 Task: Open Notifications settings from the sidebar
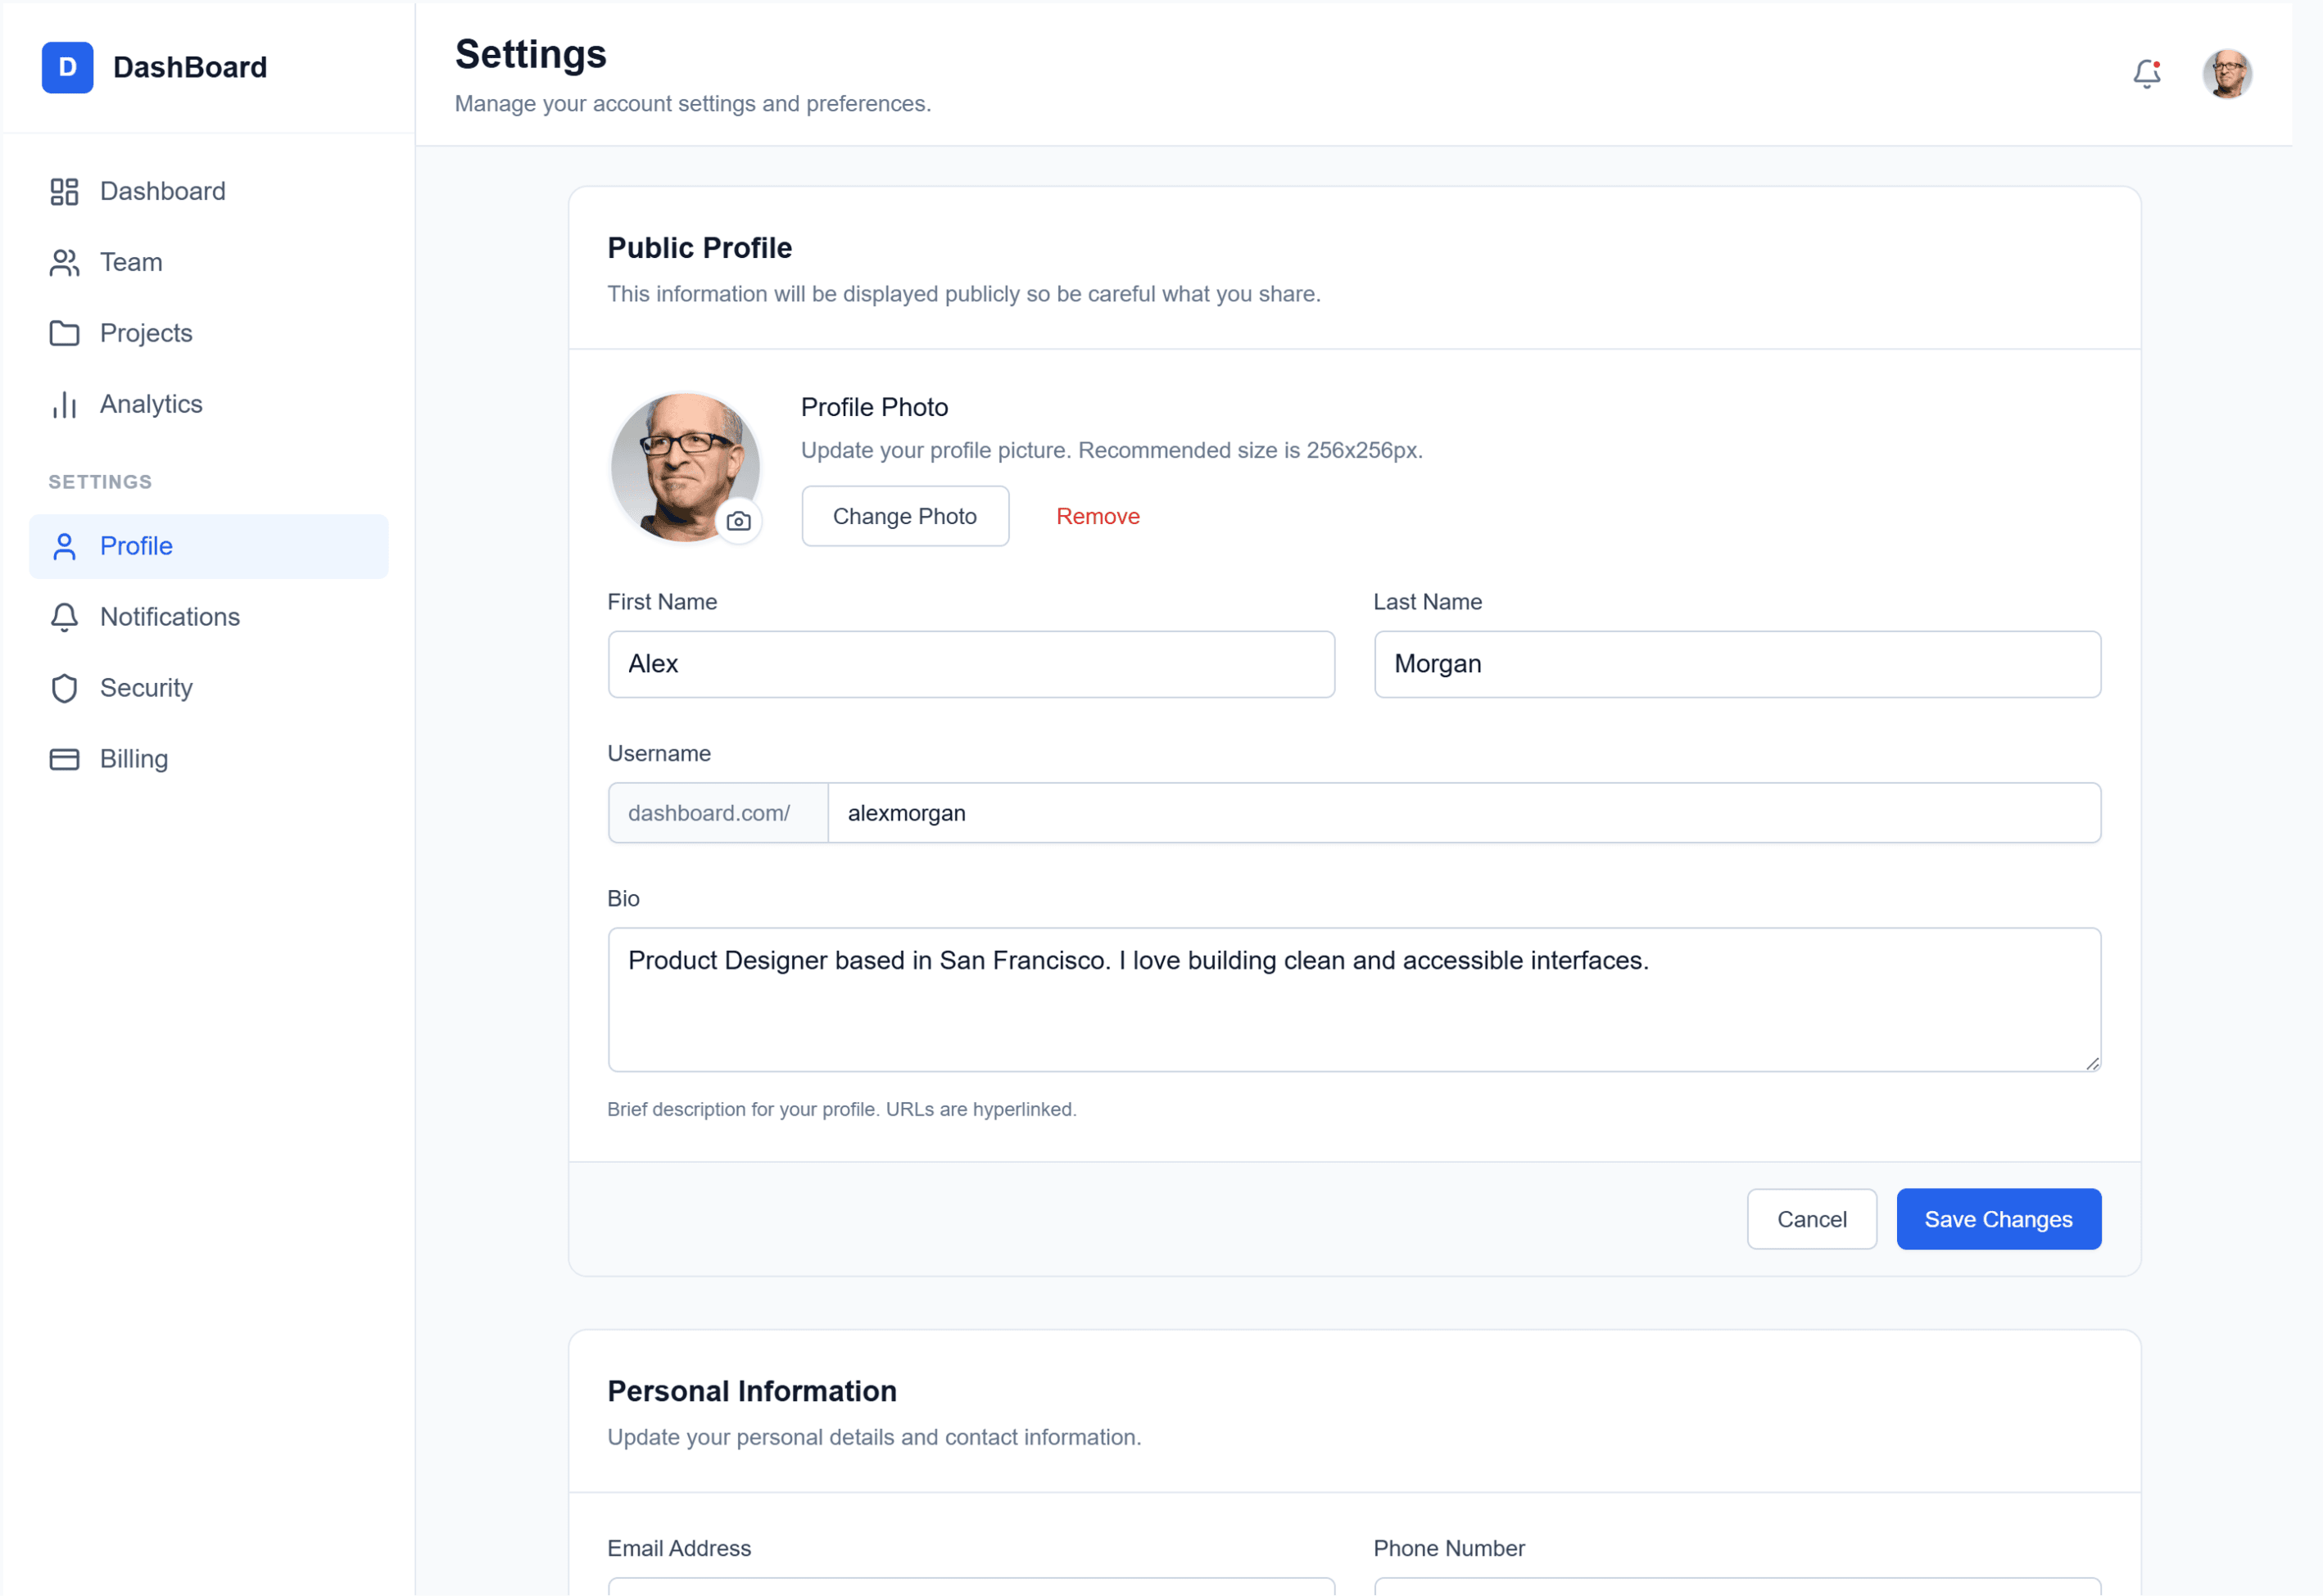tap(169, 617)
